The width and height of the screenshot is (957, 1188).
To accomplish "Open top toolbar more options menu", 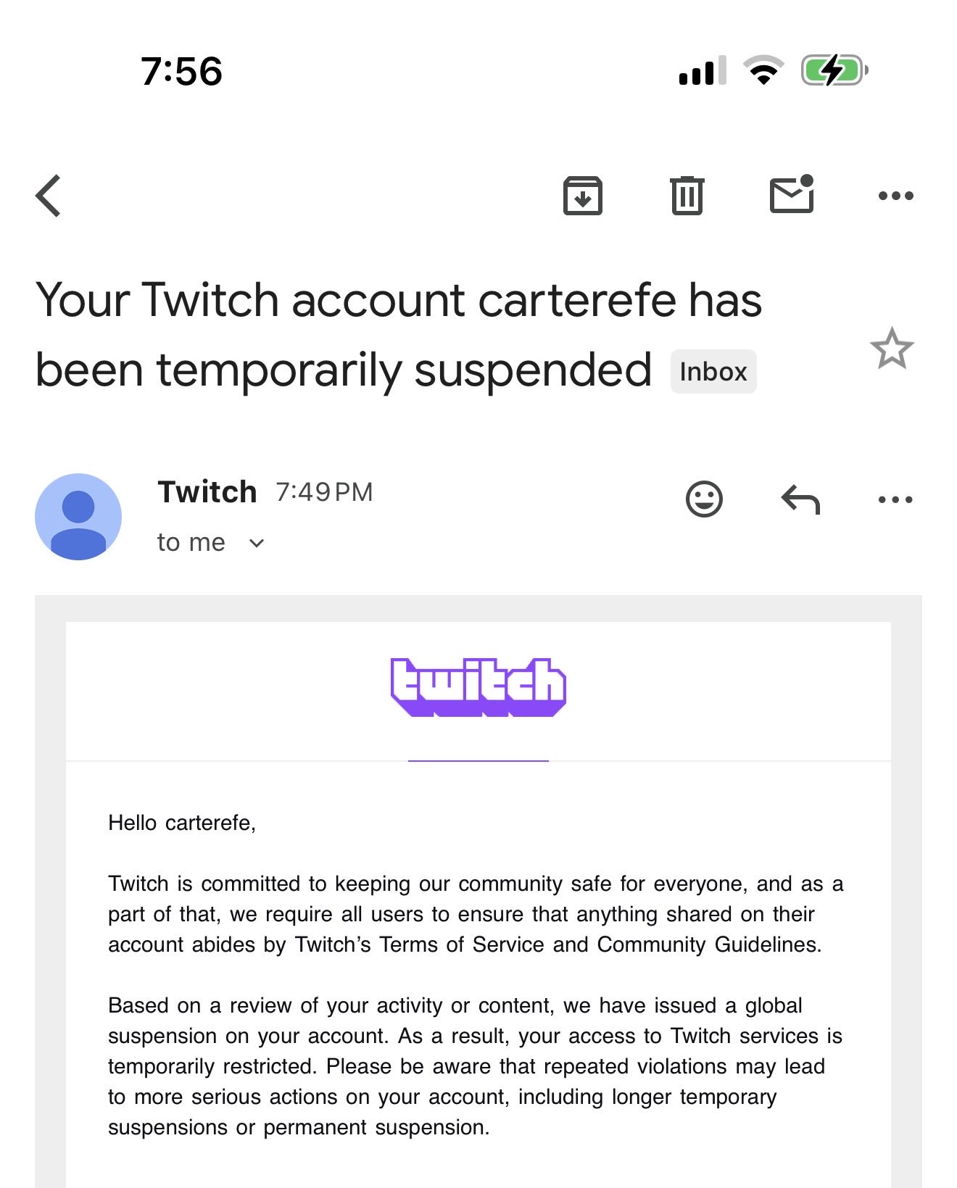I will tap(895, 196).
